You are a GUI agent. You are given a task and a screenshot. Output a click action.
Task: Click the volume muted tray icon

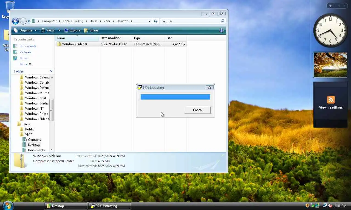[x=330, y=206]
